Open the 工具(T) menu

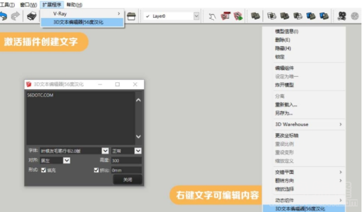[x=7, y=4]
